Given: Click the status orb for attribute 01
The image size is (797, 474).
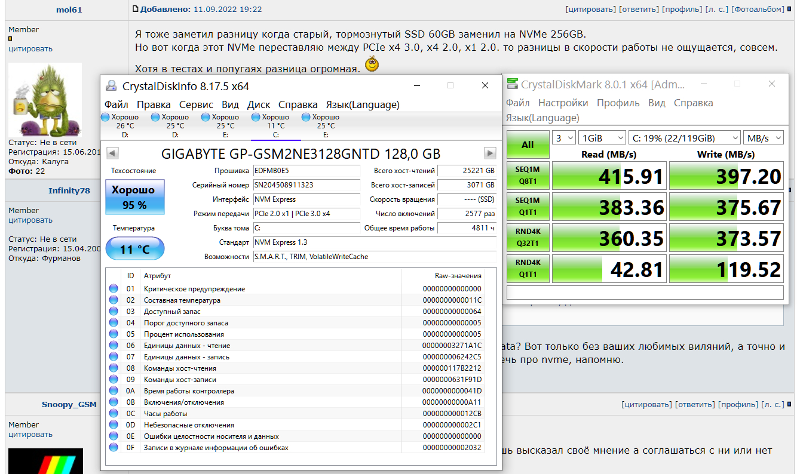Looking at the screenshot, I should [x=114, y=289].
